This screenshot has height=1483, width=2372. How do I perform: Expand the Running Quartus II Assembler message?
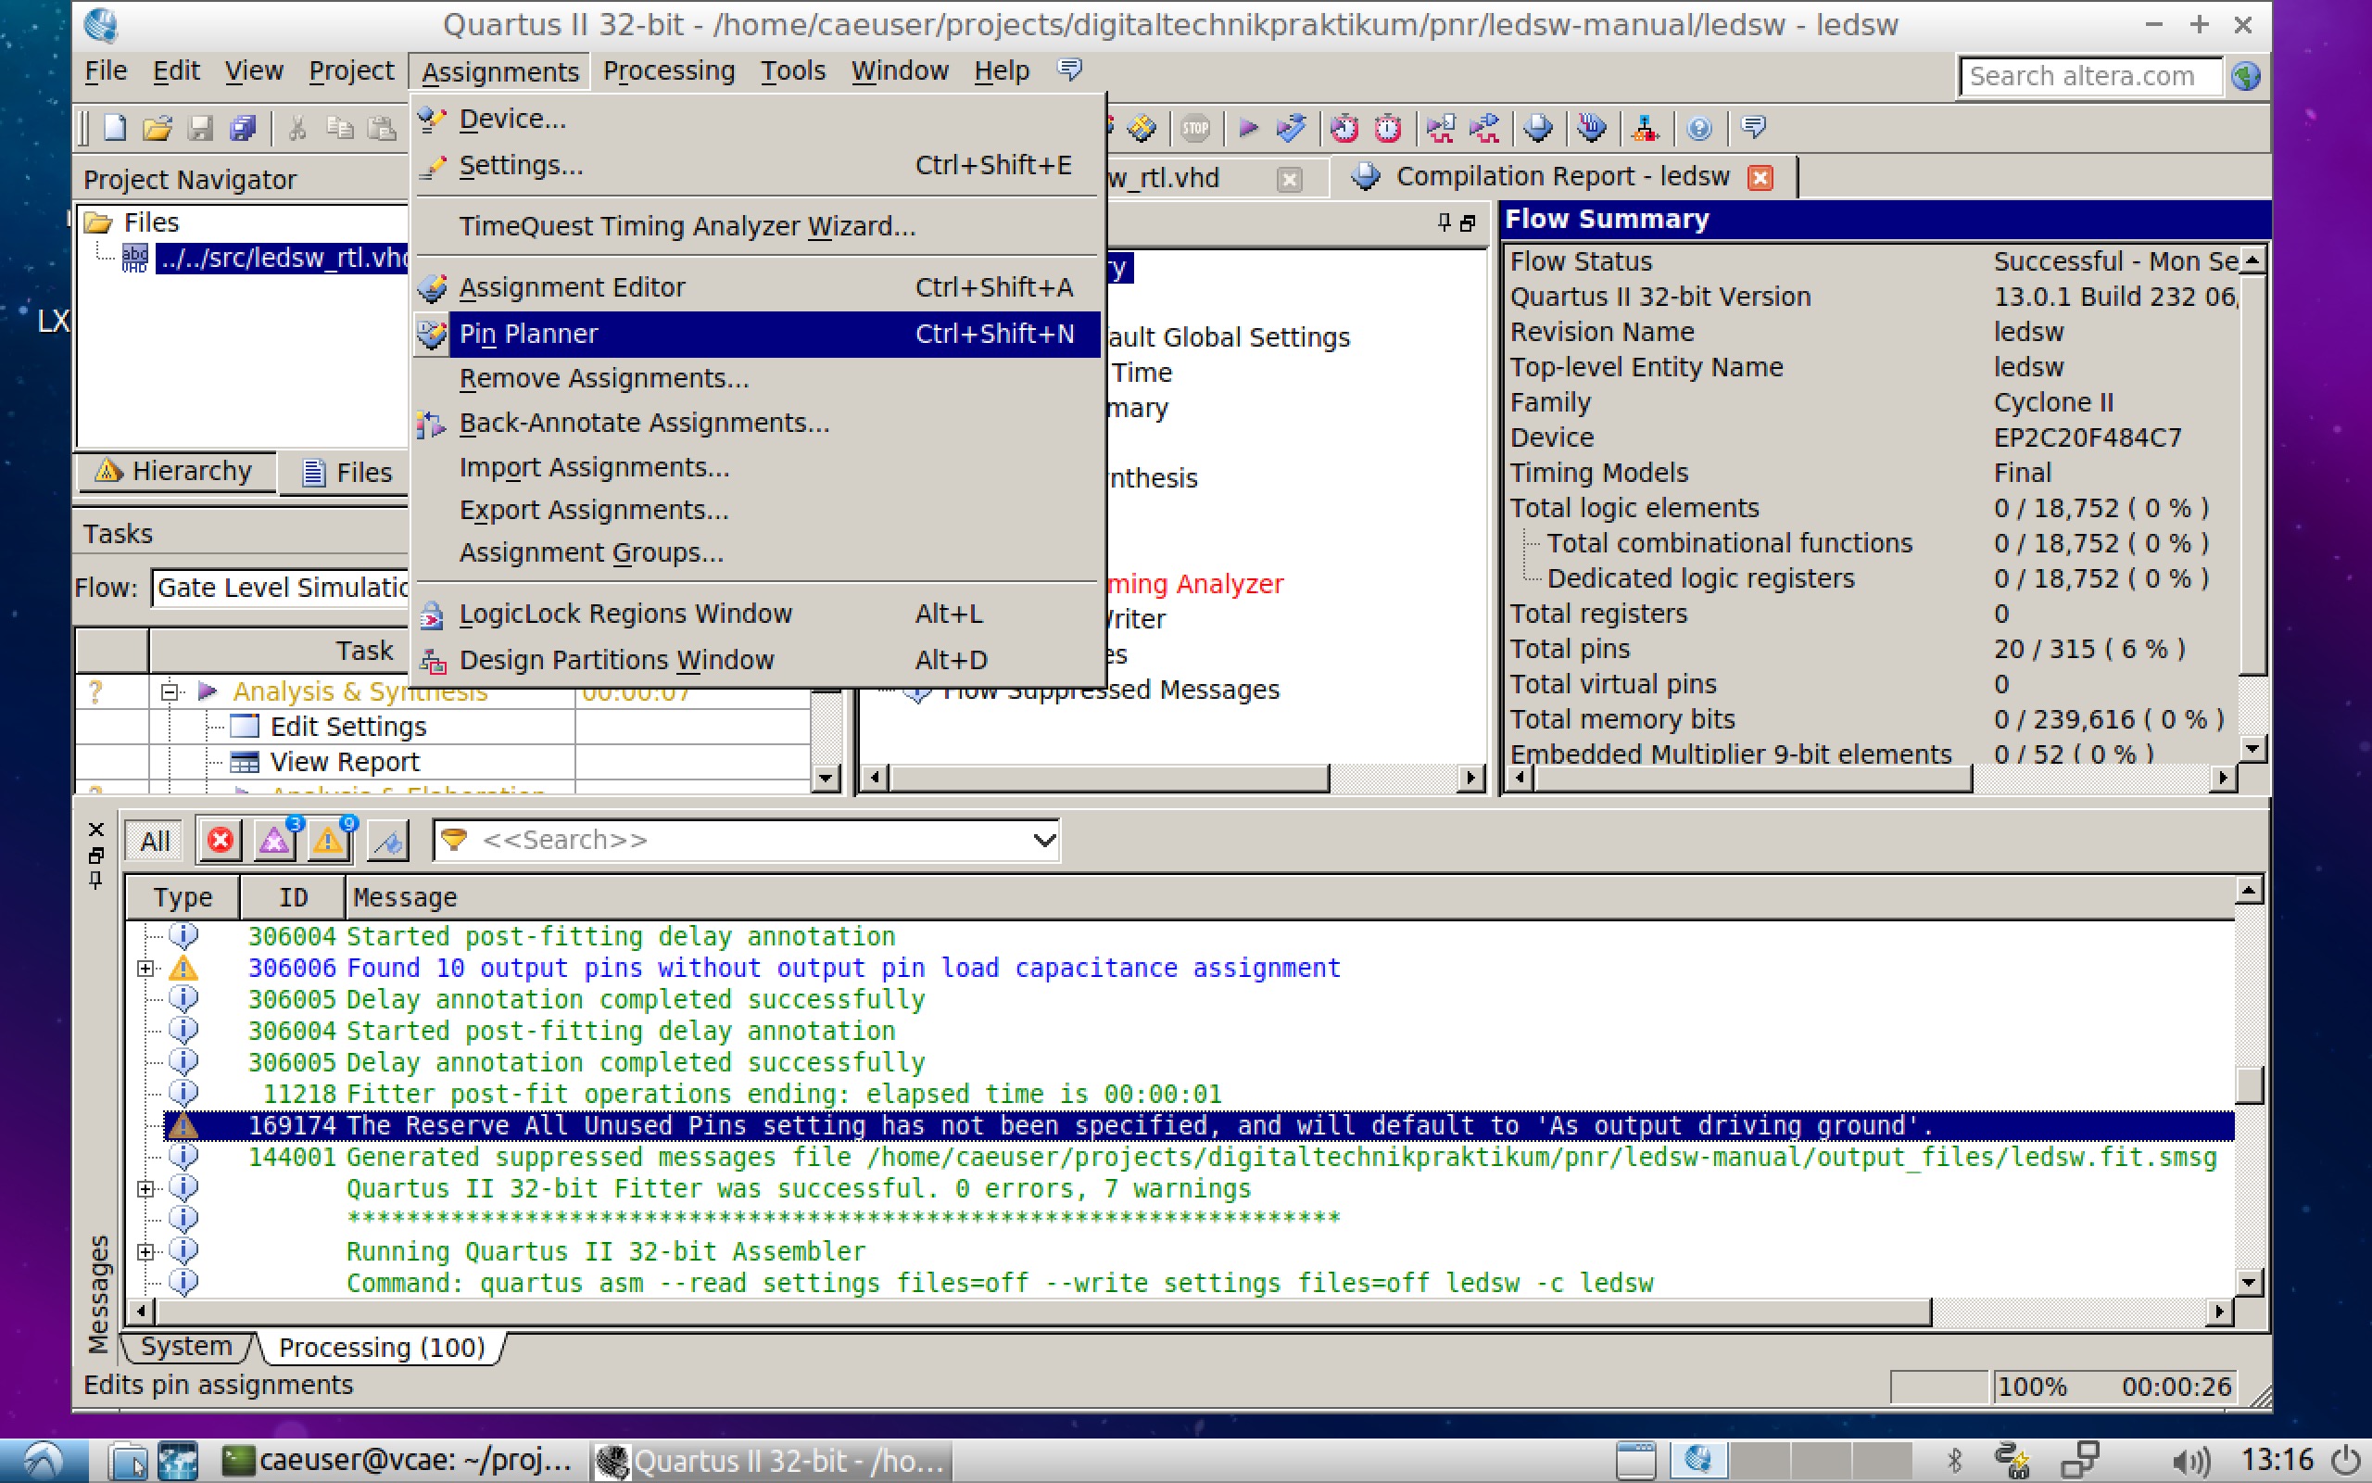point(146,1251)
